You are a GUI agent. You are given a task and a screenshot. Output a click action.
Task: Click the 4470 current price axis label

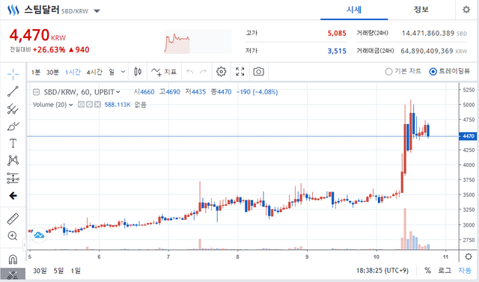pos(468,136)
